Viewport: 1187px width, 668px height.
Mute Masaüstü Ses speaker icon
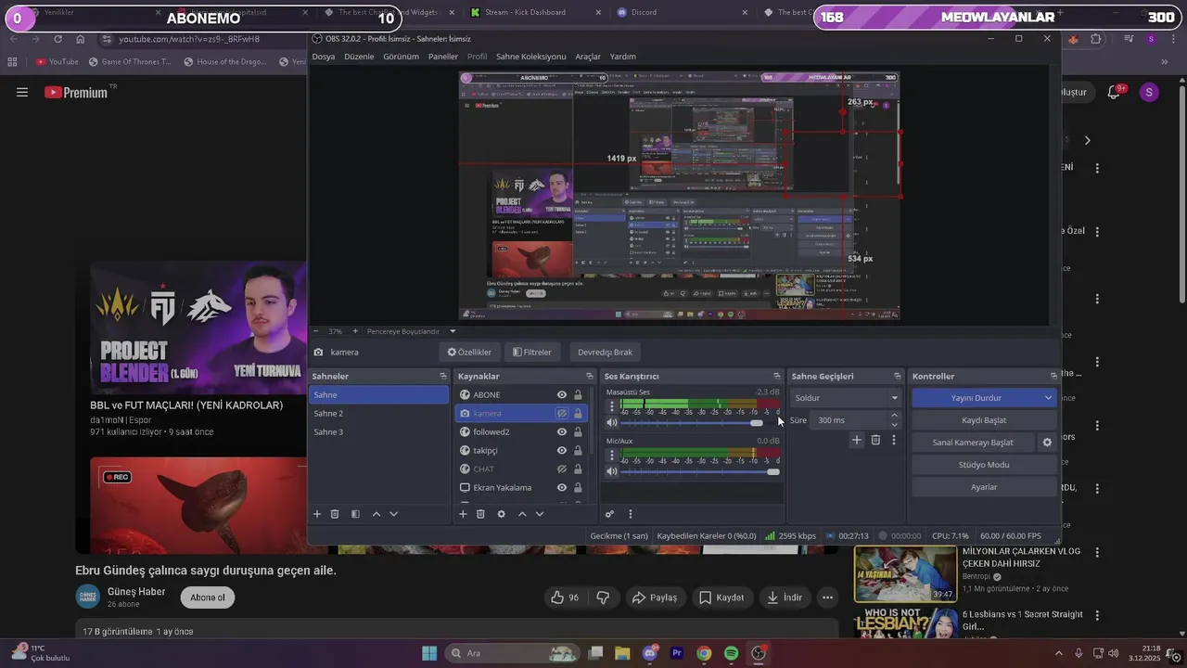612,423
